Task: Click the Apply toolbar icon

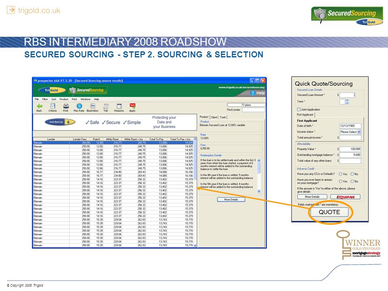Action: pyautogui.click(x=133, y=106)
